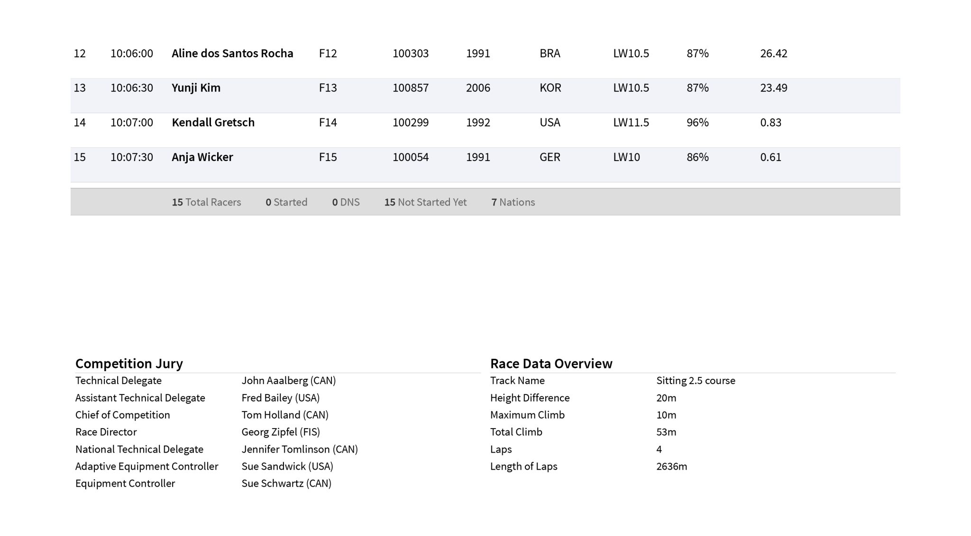Select bib F13 cell

328,88
